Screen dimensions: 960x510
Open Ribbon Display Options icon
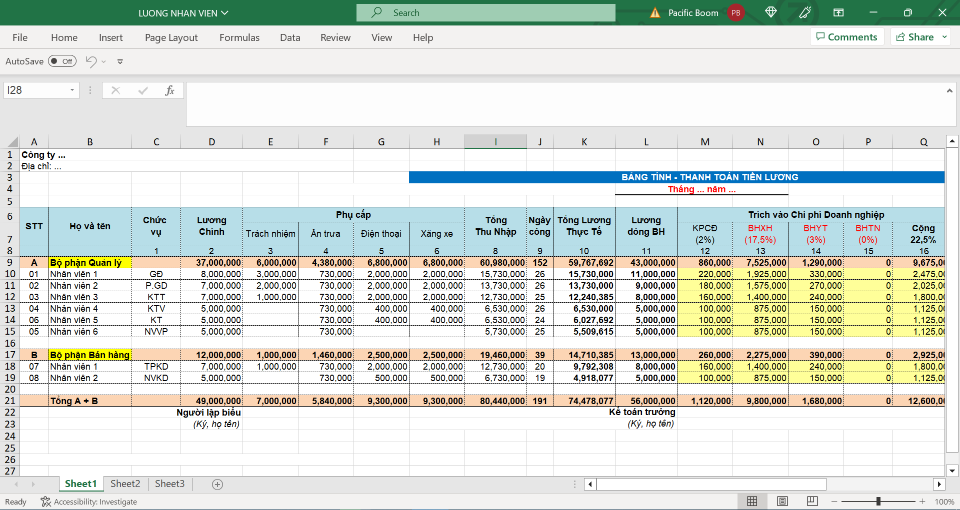[838, 12]
